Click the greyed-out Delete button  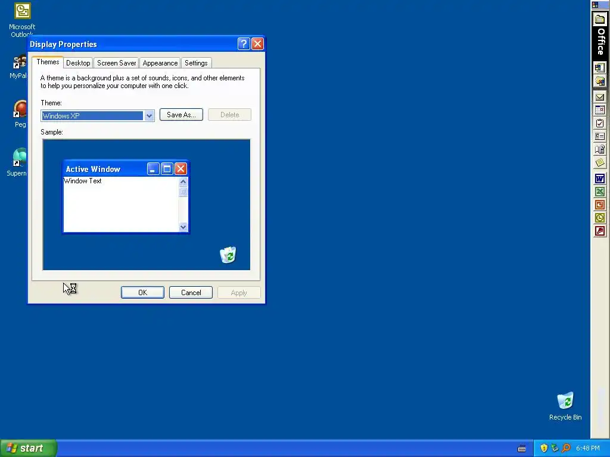point(229,115)
